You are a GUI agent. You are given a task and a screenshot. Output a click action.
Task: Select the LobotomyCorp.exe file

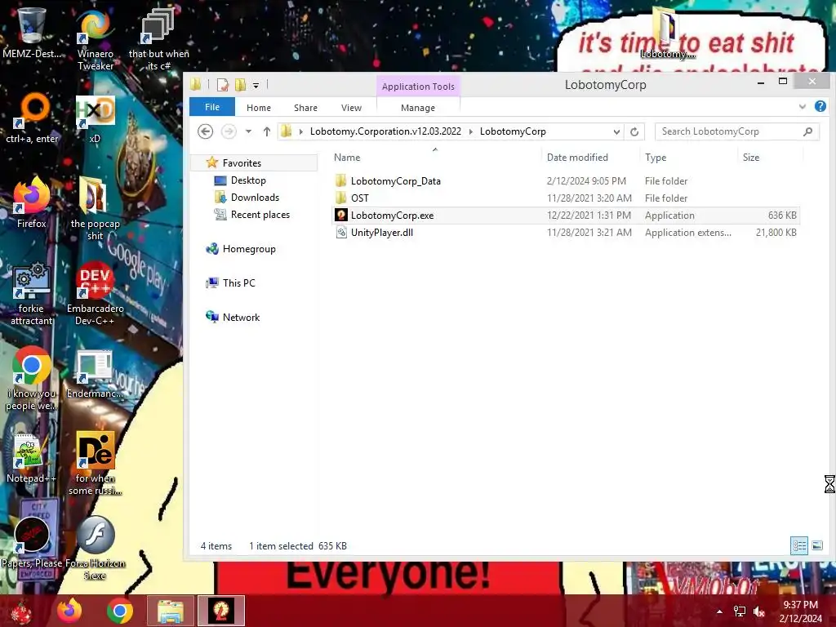[x=565, y=216]
